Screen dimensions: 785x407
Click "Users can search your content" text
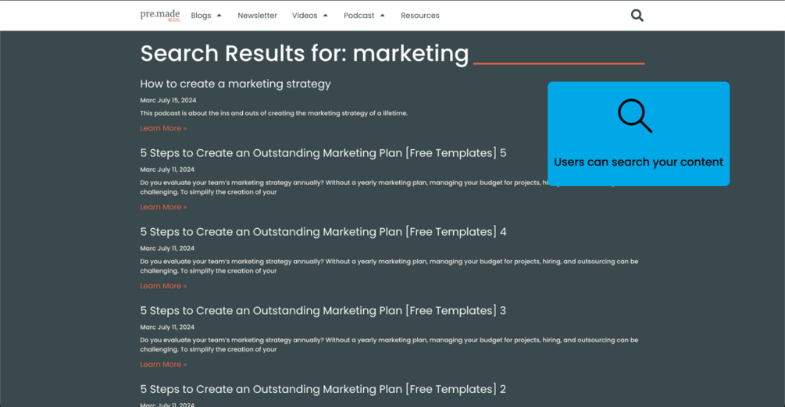(x=638, y=162)
